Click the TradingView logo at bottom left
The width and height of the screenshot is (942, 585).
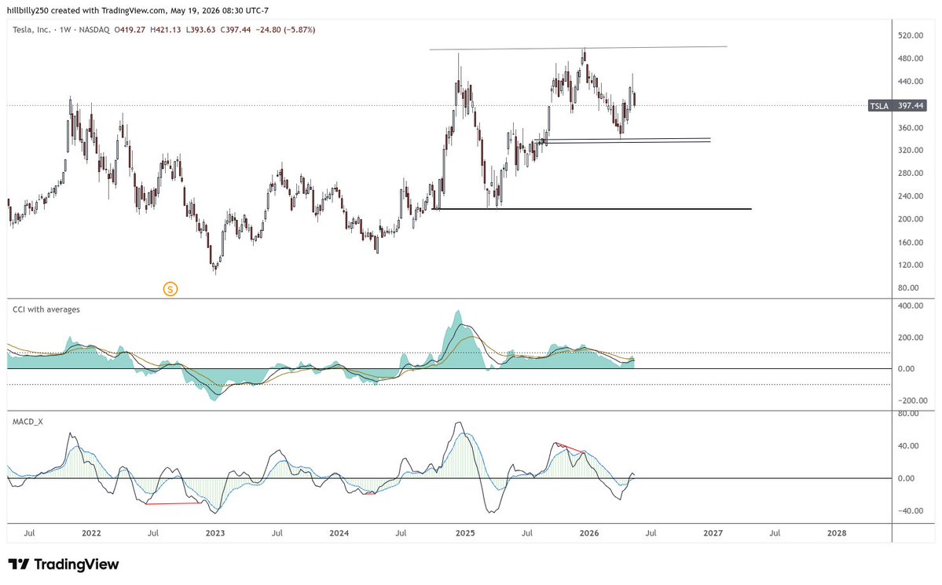64,564
